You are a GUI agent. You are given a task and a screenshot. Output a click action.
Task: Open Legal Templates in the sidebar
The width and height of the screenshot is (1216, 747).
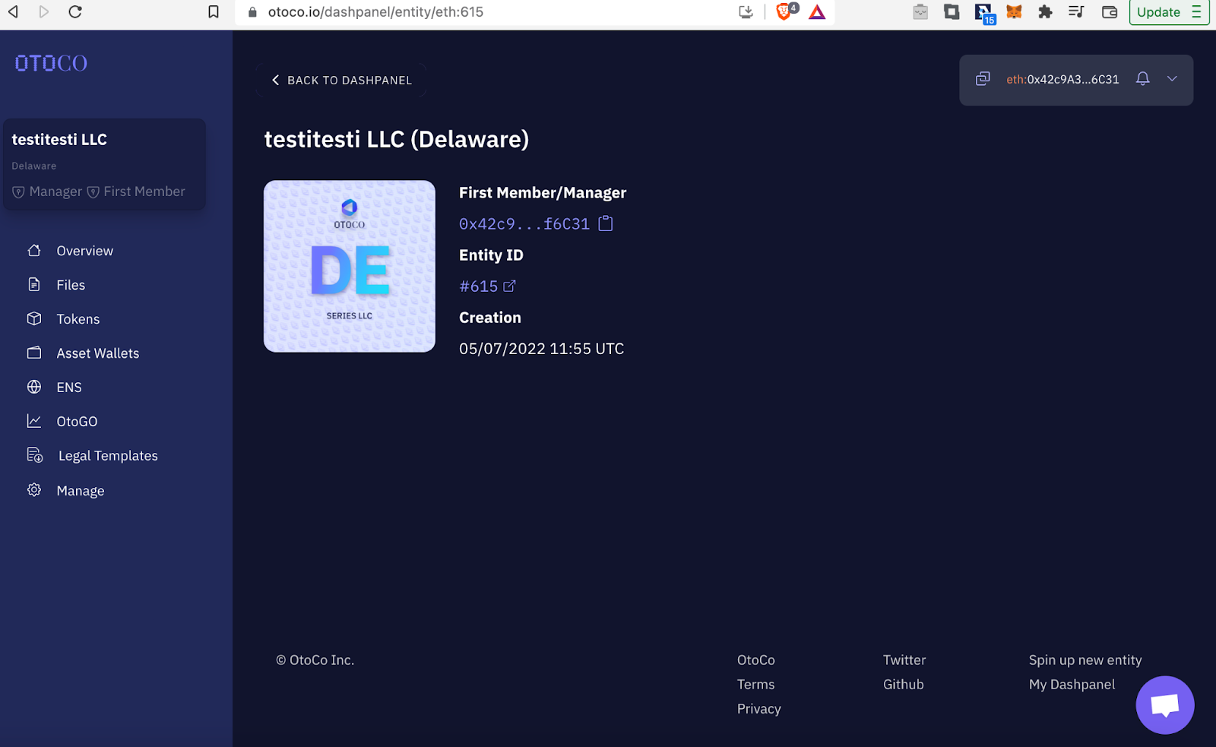[108, 456]
